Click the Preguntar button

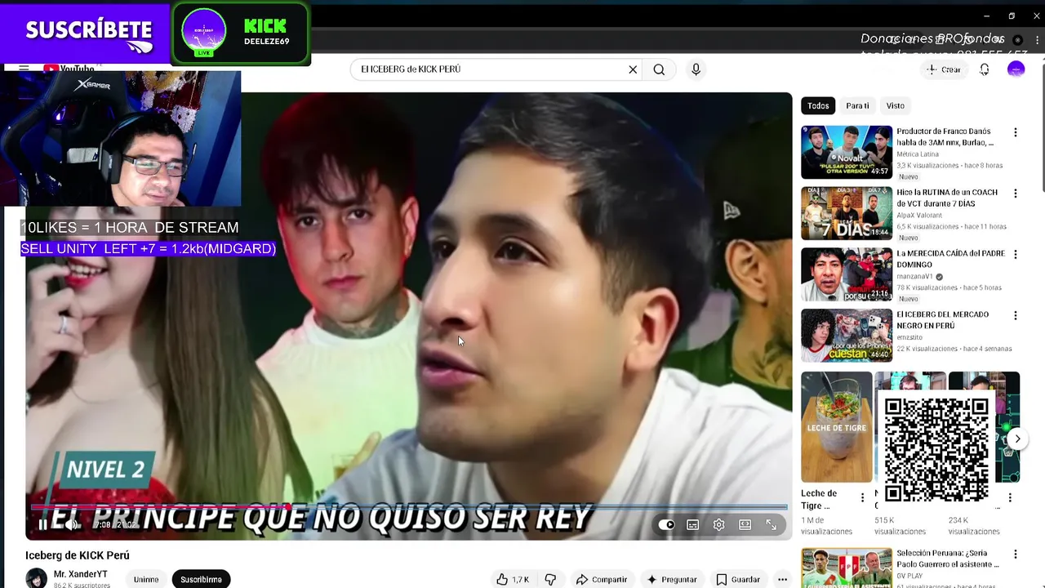[671, 579]
